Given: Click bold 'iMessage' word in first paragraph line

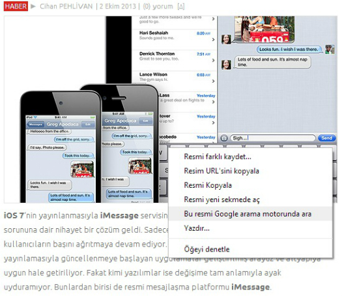Looking at the screenshot, I should coord(119,215).
